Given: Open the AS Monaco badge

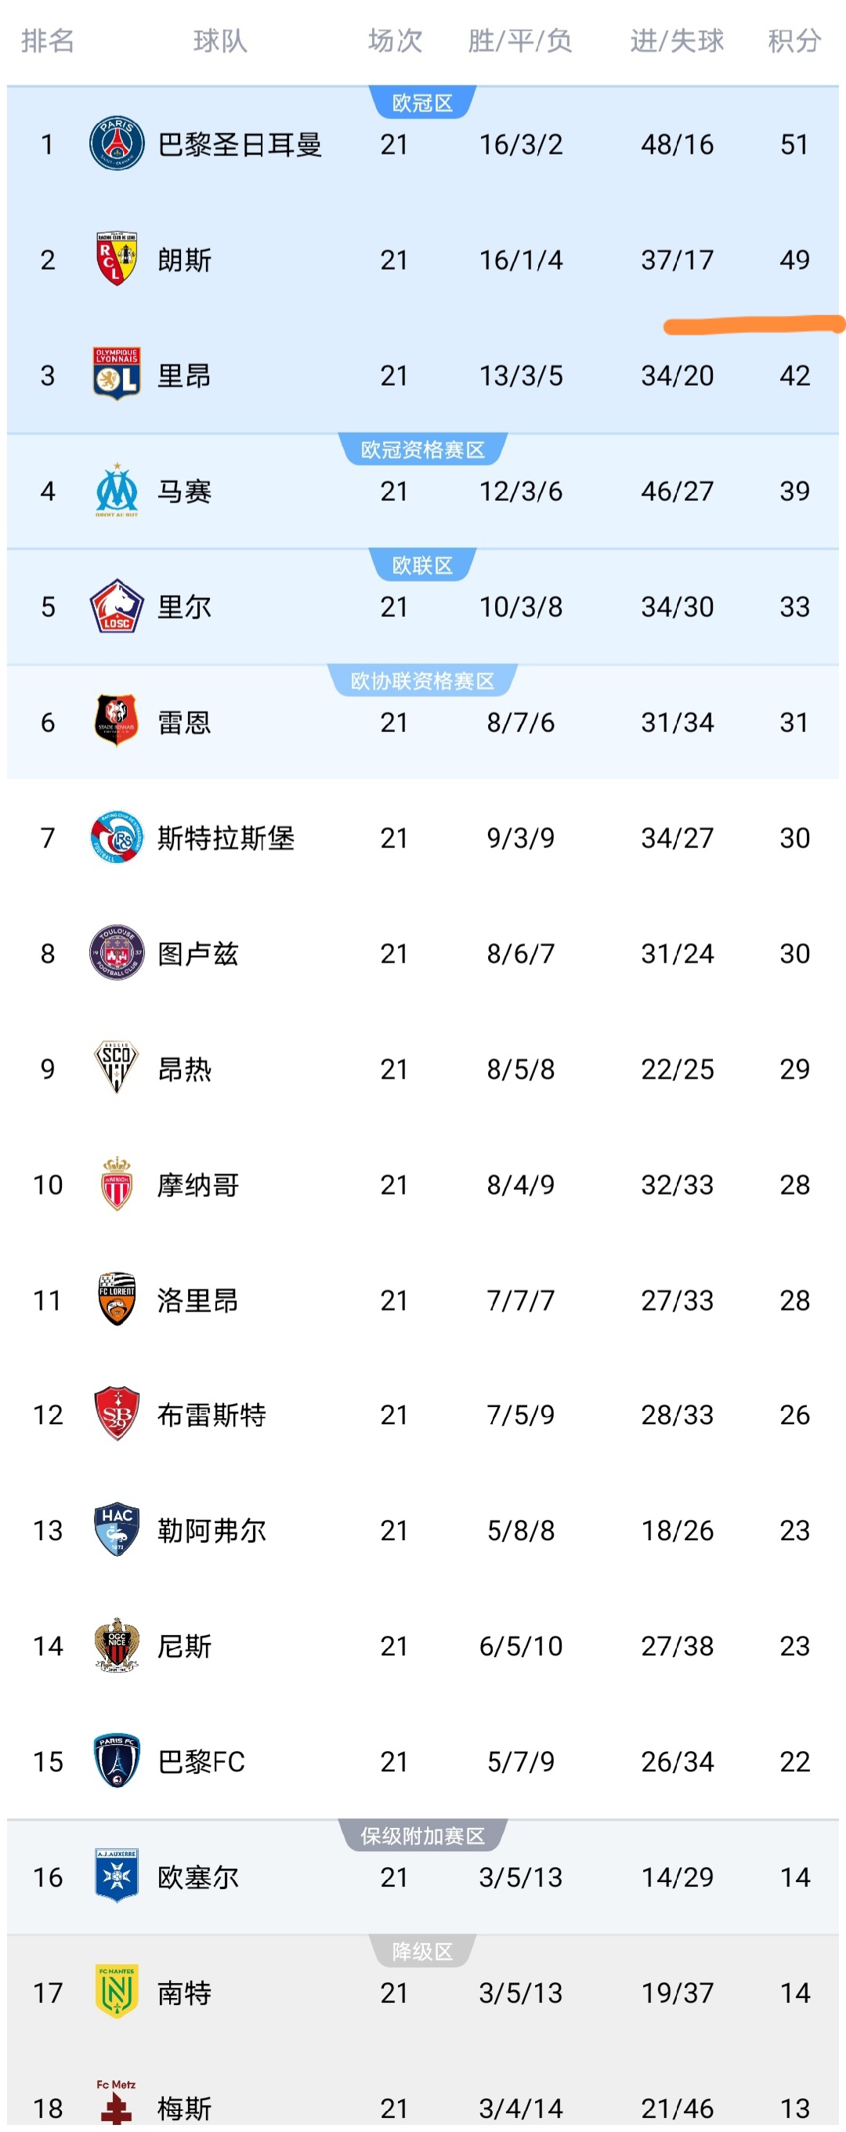Looking at the screenshot, I should (117, 1184).
